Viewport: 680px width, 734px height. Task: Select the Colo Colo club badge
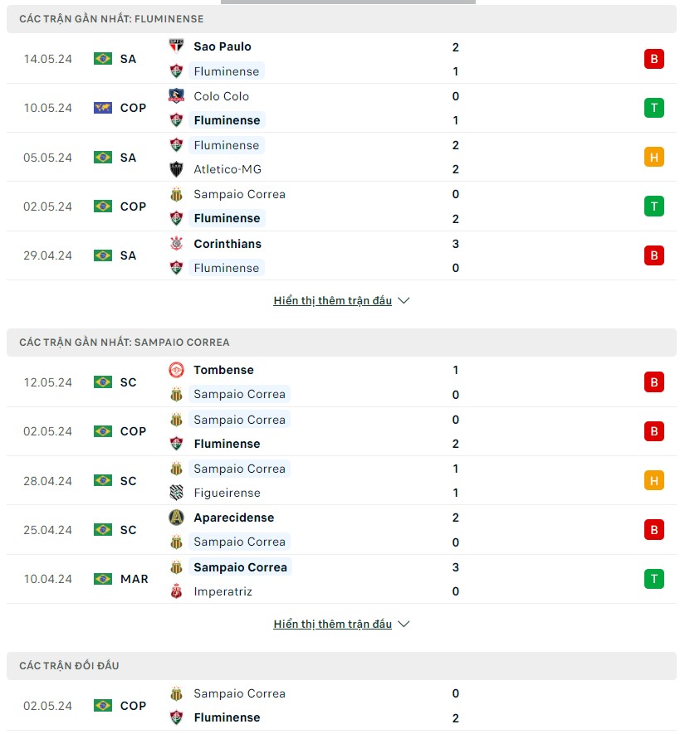(x=175, y=95)
